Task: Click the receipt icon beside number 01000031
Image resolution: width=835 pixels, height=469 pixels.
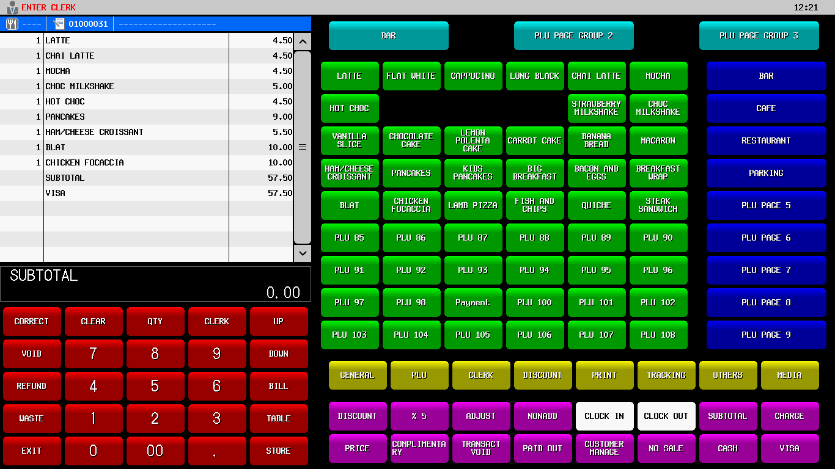Action: (59, 24)
